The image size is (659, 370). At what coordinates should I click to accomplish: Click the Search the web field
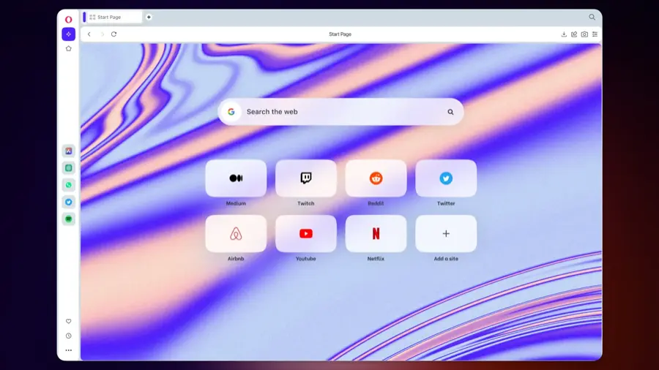click(x=340, y=112)
